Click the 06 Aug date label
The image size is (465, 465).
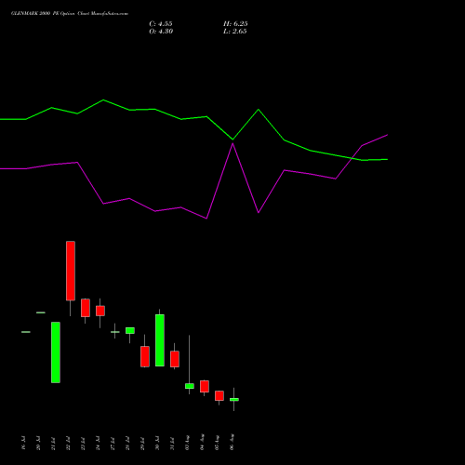(232, 443)
